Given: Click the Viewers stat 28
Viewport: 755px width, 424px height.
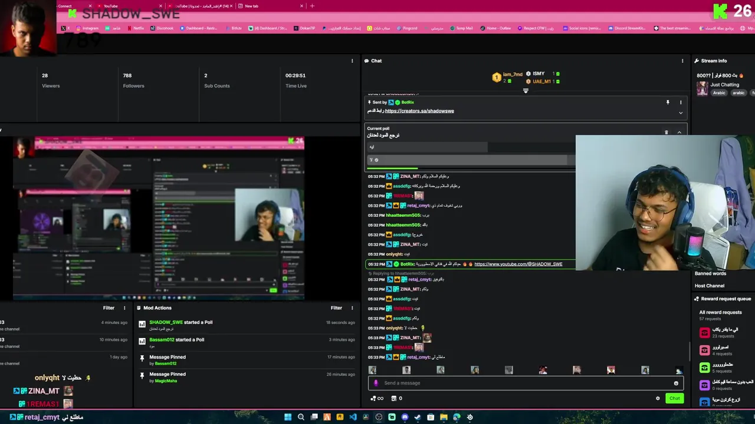Looking at the screenshot, I should (51, 80).
